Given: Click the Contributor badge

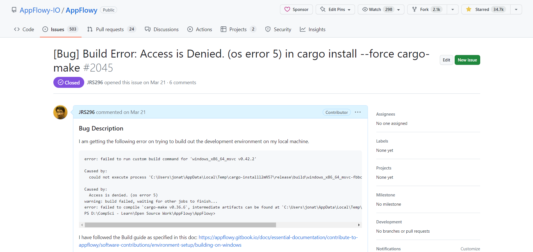Looking at the screenshot, I should point(336,112).
